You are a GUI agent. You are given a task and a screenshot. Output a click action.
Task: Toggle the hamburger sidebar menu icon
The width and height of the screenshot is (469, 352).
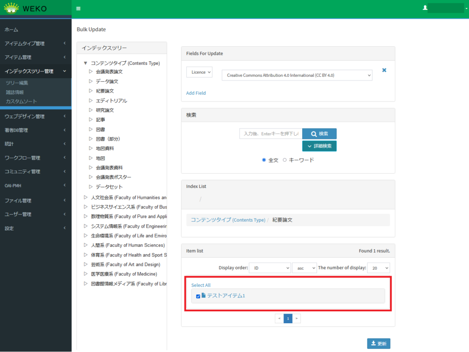(x=78, y=9)
